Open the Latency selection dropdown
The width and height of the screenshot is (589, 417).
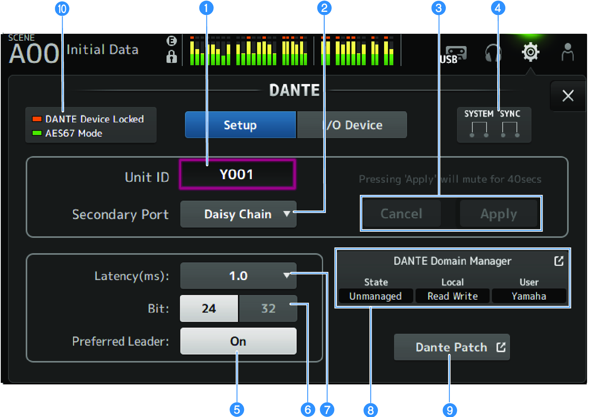[238, 276]
